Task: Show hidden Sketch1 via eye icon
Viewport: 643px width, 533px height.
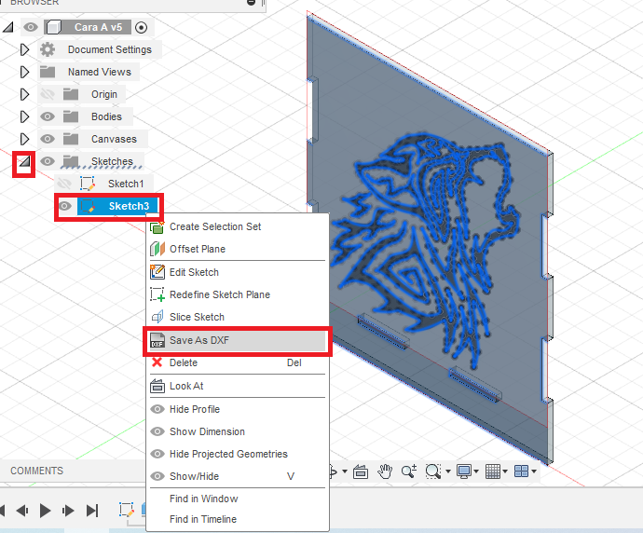Action: [x=65, y=184]
